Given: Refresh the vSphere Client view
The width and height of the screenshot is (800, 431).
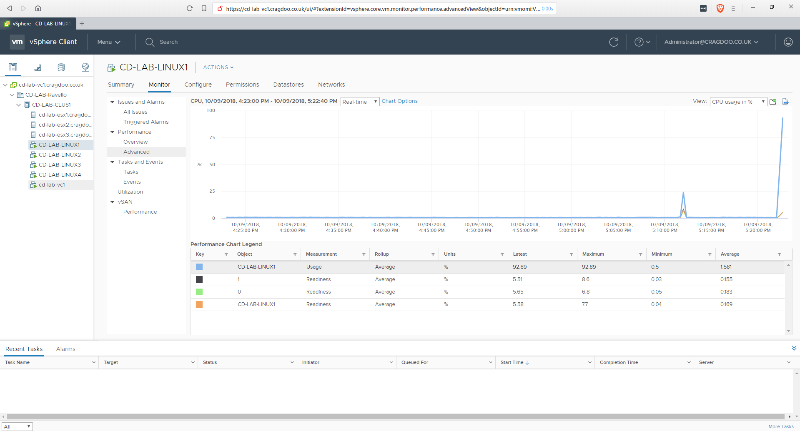Looking at the screenshot, I should (614, 42).
